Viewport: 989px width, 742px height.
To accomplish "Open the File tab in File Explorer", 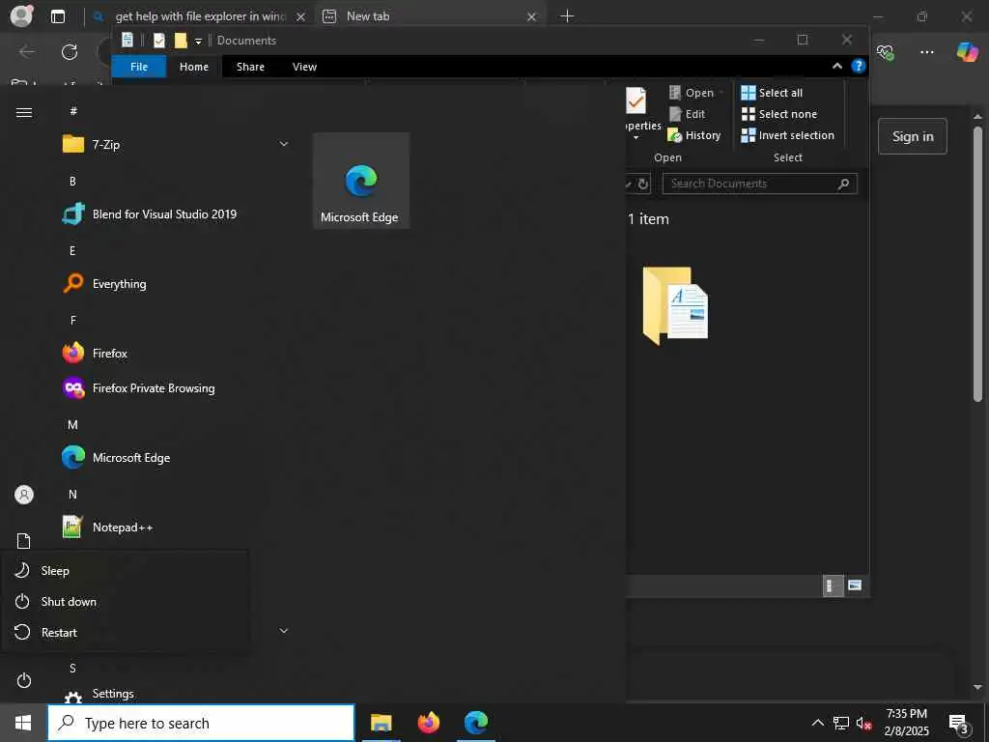I will (x=139, y=67).
